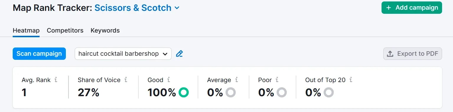The height and width of the screenshot is (112, 453).
Task: Click the info icon next to Good
Action: tap(169, 80)
